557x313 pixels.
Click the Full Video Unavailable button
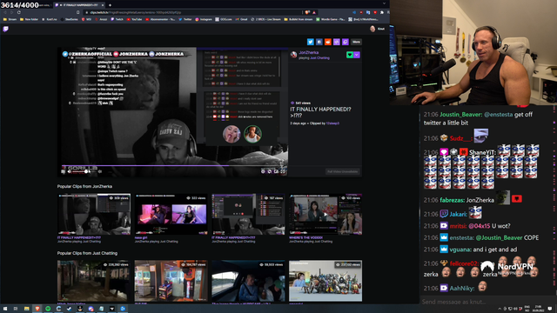tap(342, 172)
